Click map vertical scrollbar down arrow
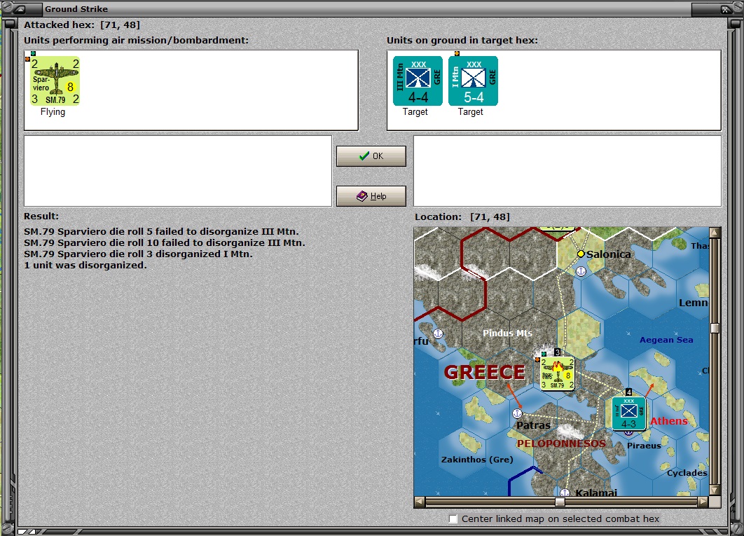This screenshot has height=536, width=744. click(715, 490)
